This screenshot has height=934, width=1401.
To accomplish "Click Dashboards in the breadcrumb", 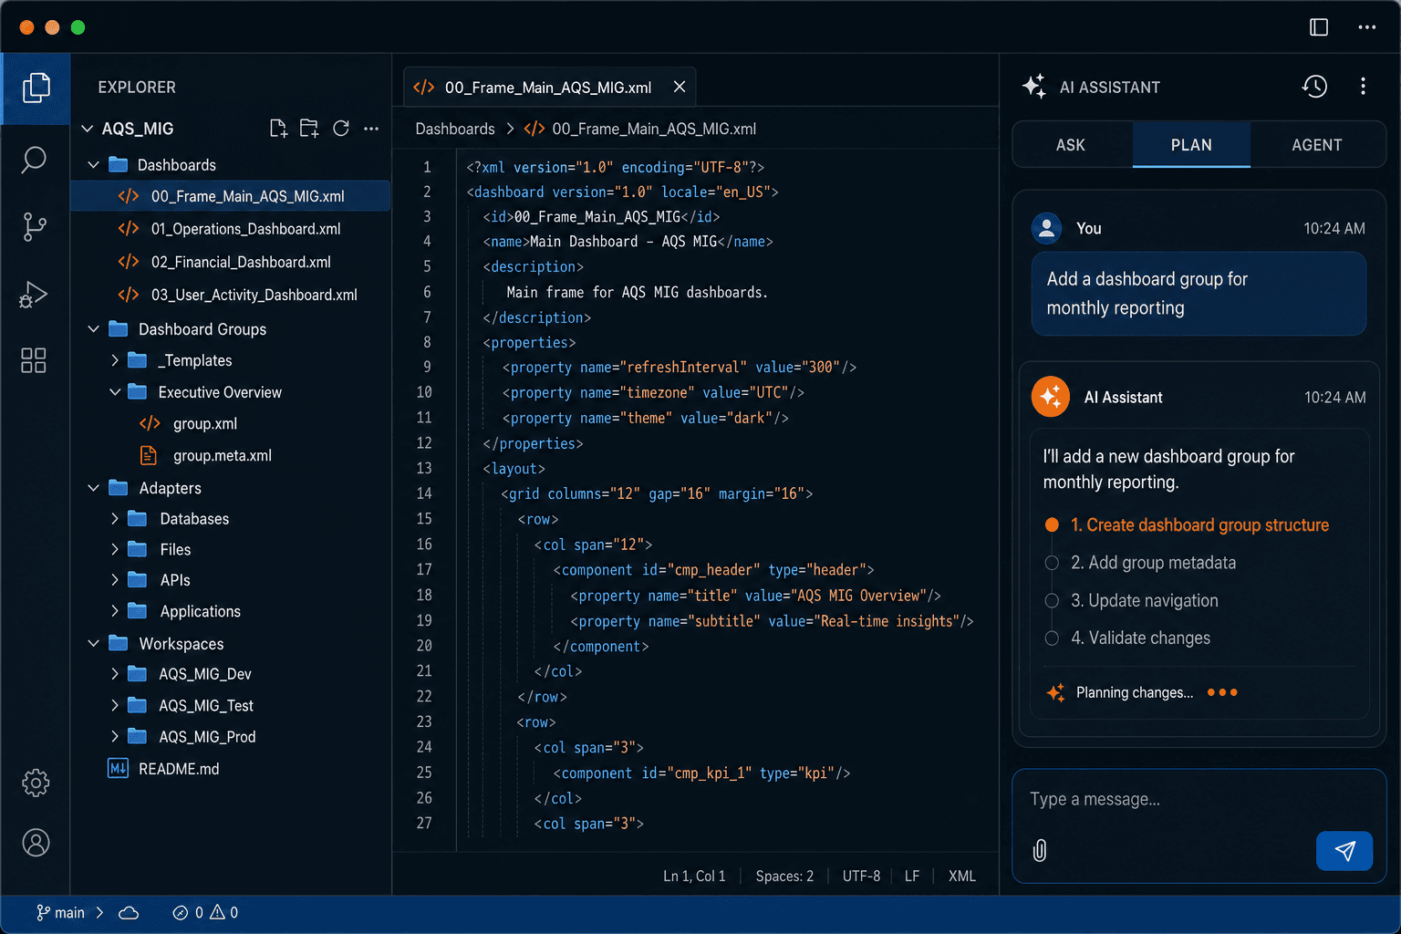I will pyautogui.click(x=455, y=129).
